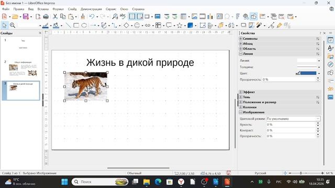Viewport: 335px width, 188px height.
Task: Clone formatting with the paintbrush icon
Action: pos(83,17)
